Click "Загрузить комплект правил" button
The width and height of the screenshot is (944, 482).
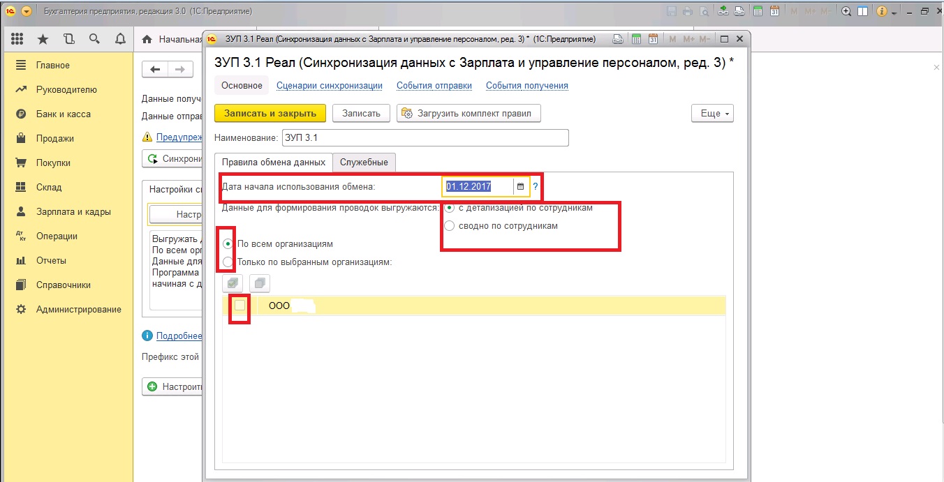point(469,114)
